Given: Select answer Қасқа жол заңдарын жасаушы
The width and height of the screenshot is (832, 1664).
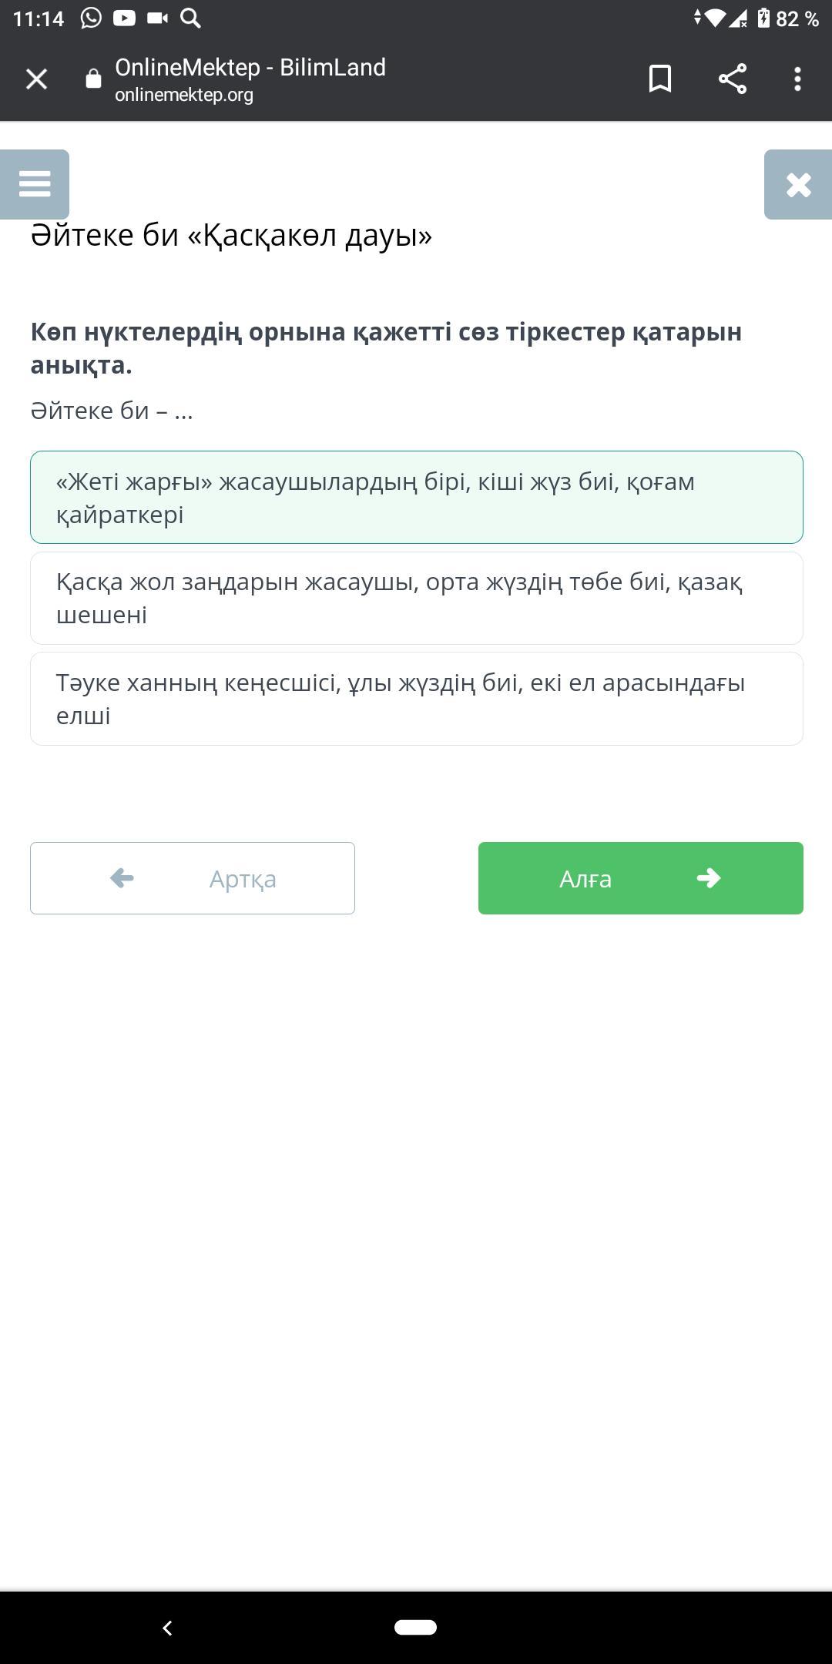Looking at the screenshot, I should [x=417, y=598].
